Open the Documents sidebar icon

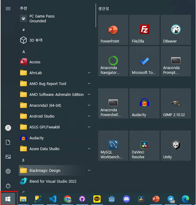(8, 142)
